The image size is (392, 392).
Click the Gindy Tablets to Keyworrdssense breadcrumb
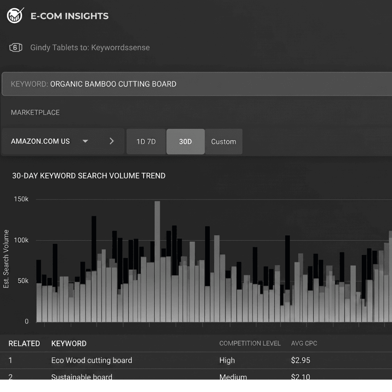coord(90,47)
